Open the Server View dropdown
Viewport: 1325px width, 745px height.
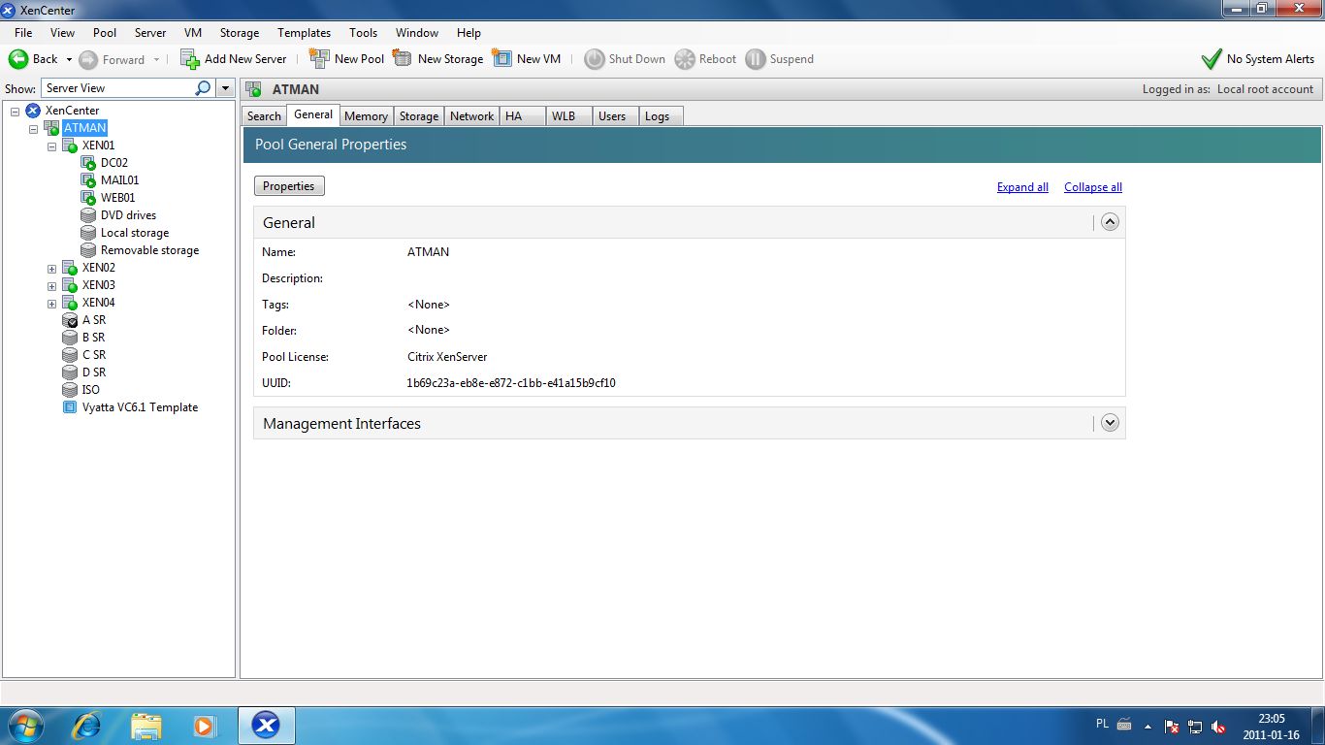[x=224, y=87]
